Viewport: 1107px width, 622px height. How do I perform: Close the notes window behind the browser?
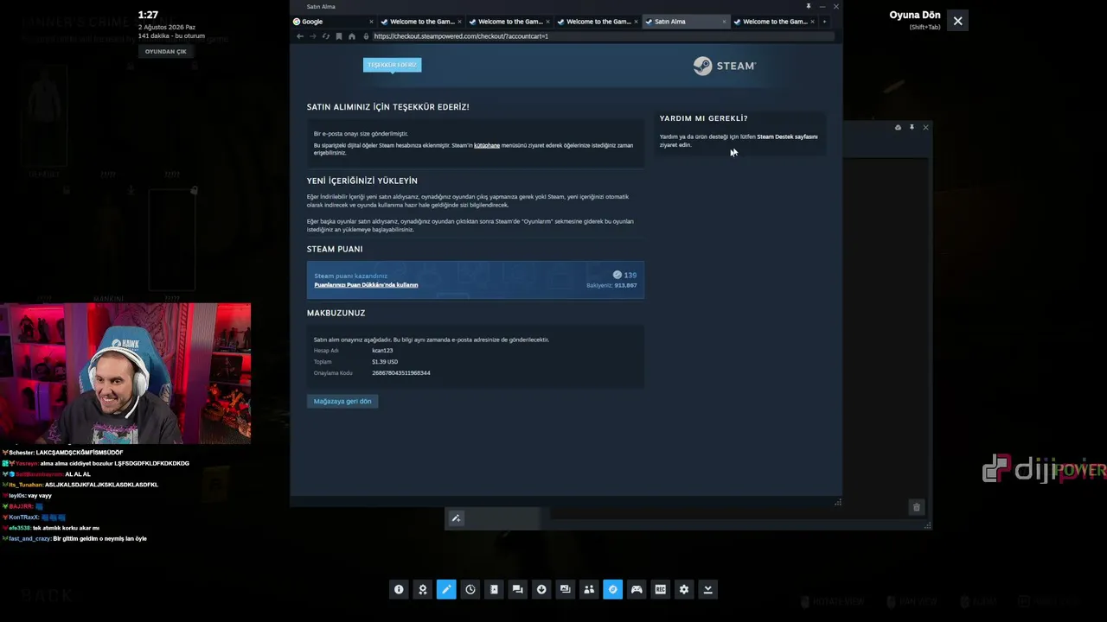coord(925,128)
